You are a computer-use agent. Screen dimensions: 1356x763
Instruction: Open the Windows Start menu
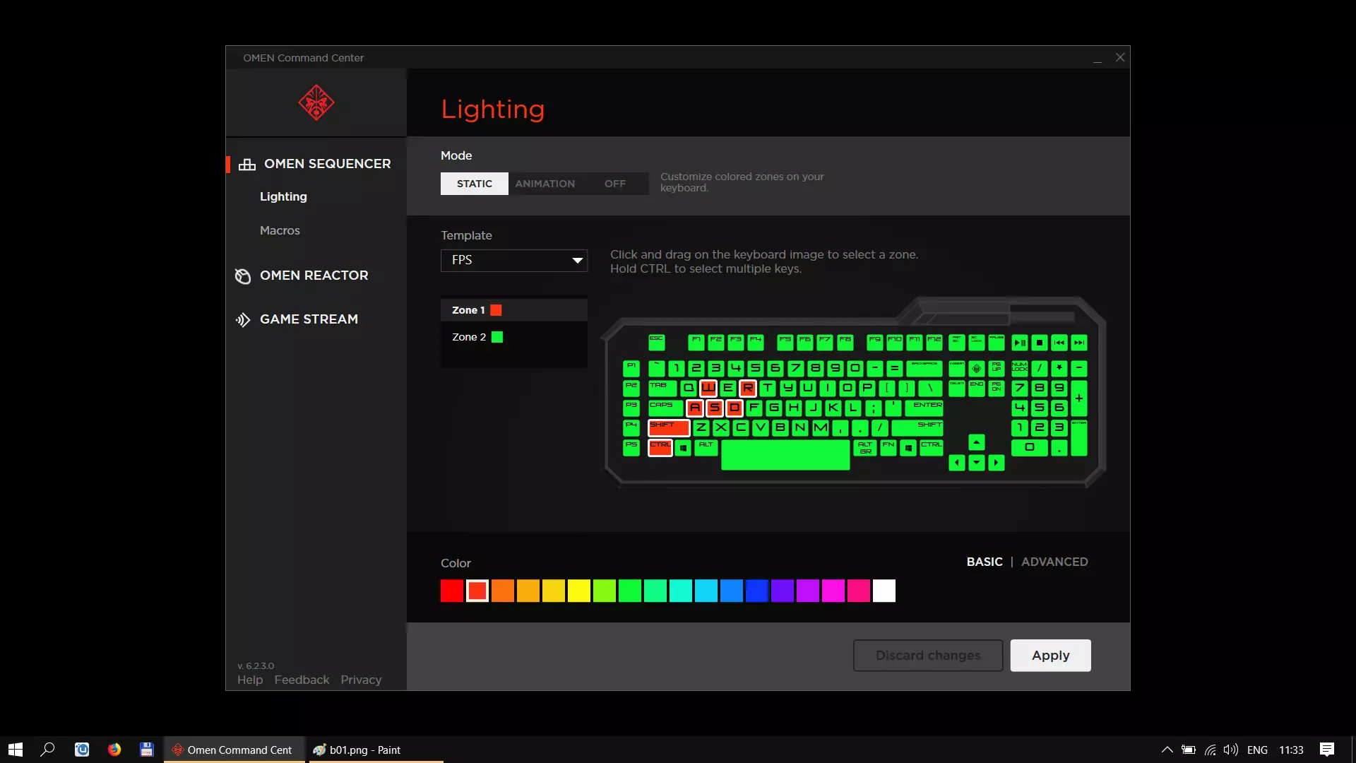tap(16, 750)
